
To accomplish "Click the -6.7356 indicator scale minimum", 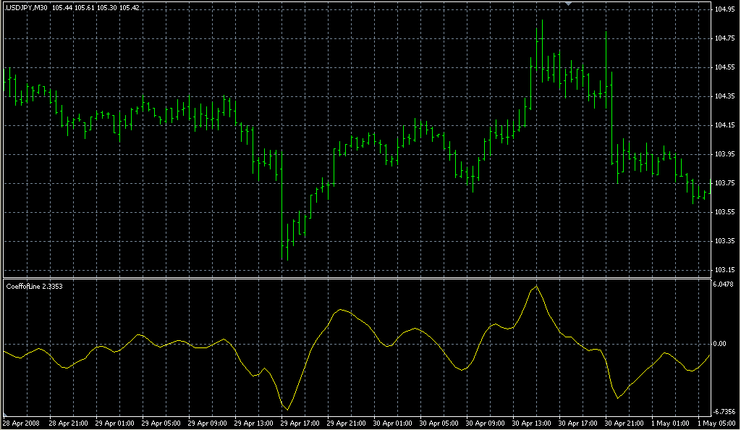I will [724, 411].
